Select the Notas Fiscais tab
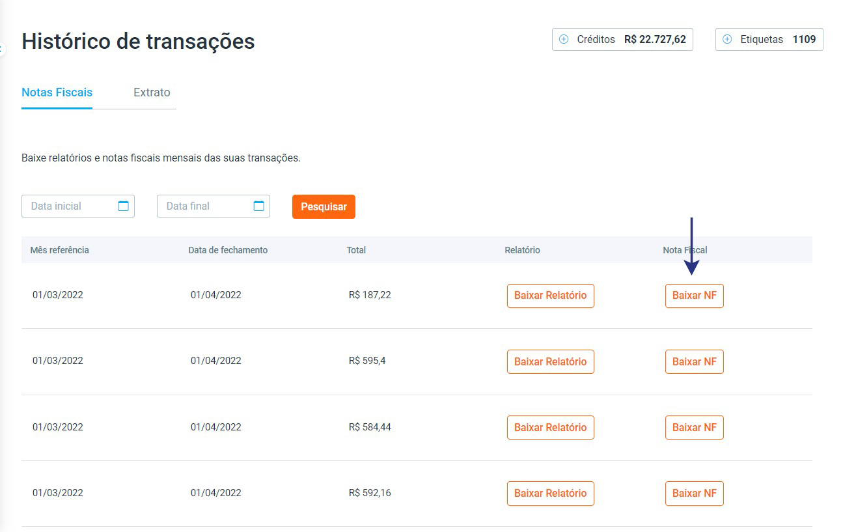The image size is (843, 532). [x=57, y=92]
